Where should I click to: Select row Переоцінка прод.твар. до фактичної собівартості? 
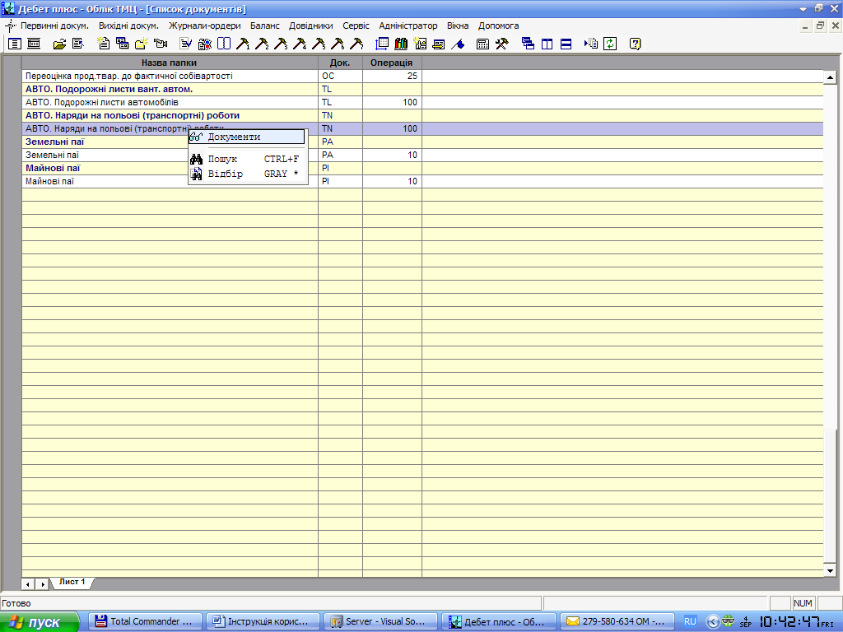tap(422, 77)
